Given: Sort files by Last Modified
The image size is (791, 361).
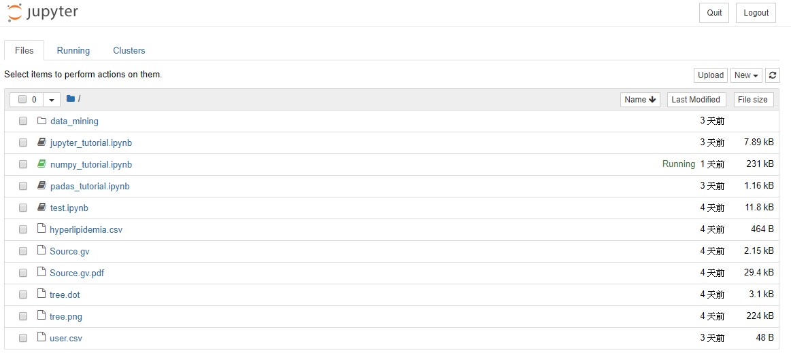Looking at the screenshot, I should click(696, 100).
